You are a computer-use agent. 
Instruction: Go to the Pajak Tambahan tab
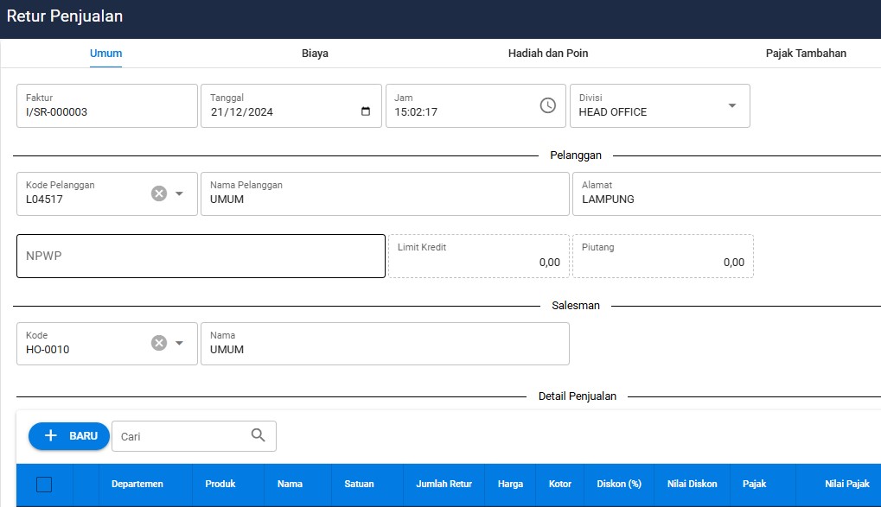click(x=806, y=54)
